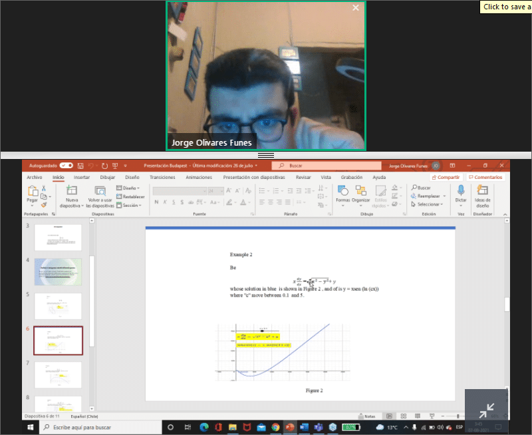Click the Compartir button

click(446, 178)
